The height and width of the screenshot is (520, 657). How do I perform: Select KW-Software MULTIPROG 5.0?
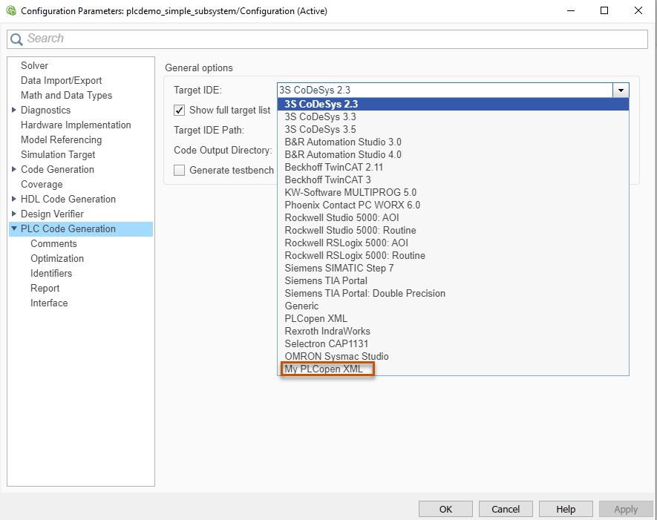coord(454,192)
